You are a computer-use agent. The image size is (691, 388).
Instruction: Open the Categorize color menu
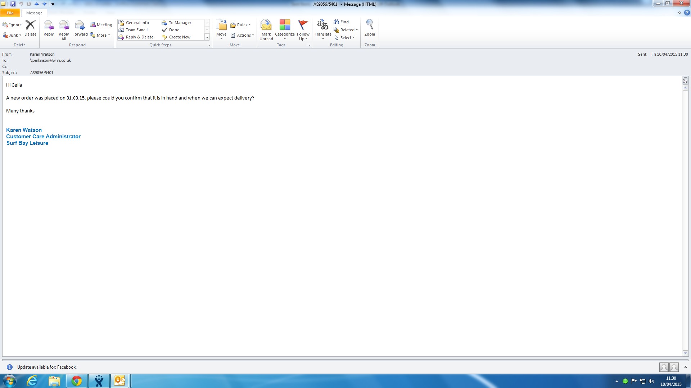(285, 29)
